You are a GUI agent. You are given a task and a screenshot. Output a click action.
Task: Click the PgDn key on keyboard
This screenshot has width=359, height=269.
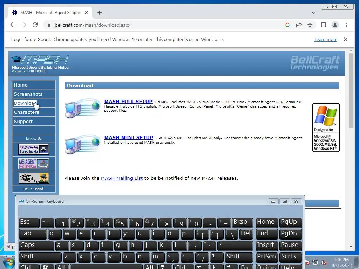pyautogui.click(x=291, y=234)
